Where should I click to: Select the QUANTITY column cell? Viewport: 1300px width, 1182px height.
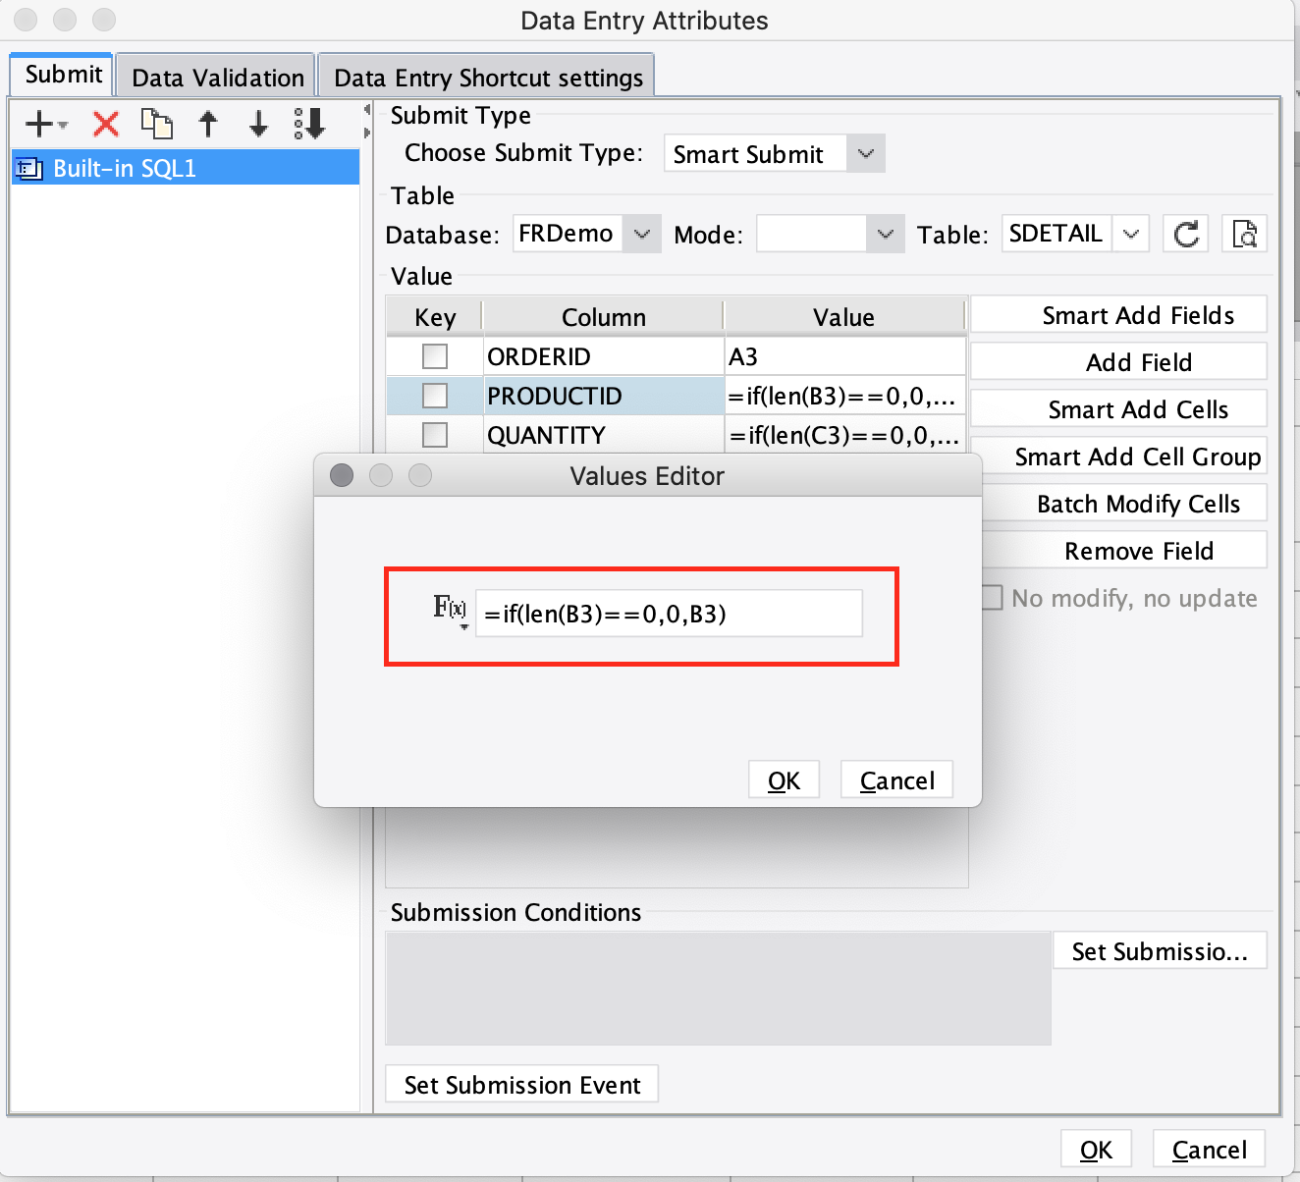(x=604, y=434)
